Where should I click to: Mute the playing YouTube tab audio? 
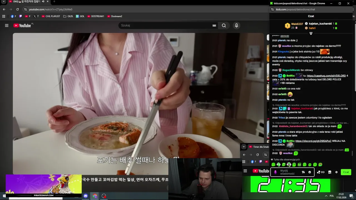[x=43, y=1]
